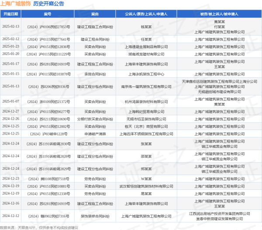The image size is (262, 230).
Task: Click case number 沪0115民初77641号
Action: [x=48, y=39]
